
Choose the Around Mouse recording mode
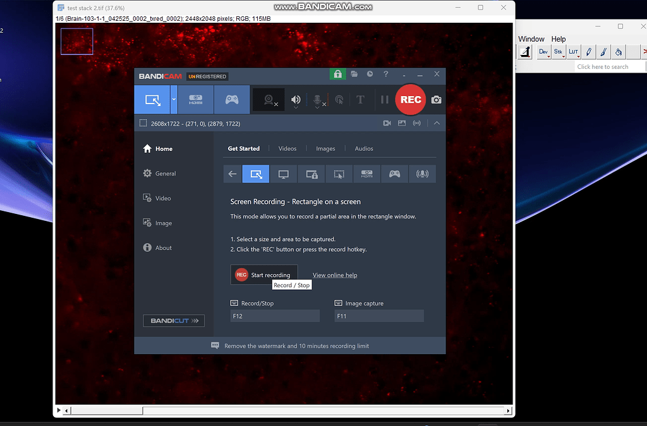339,174
